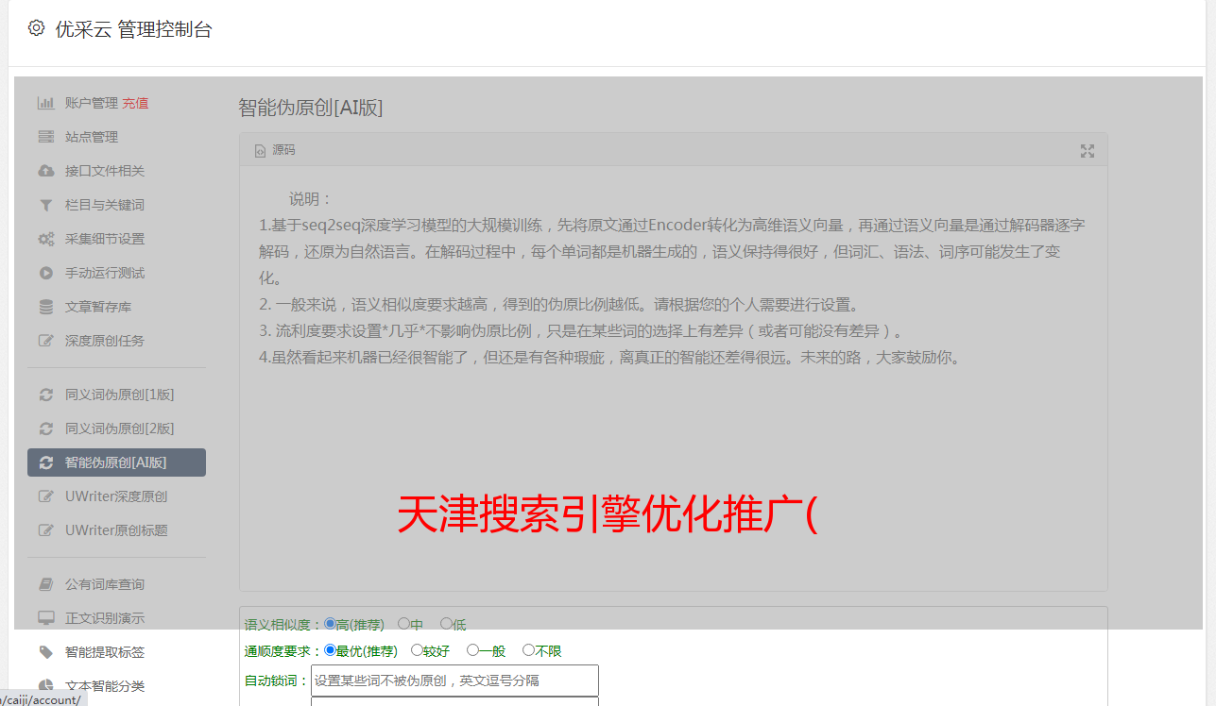Viewport: 1216px width, 706px height.
Task: Select 较好 fluency requirement
Action: (417, 650)
